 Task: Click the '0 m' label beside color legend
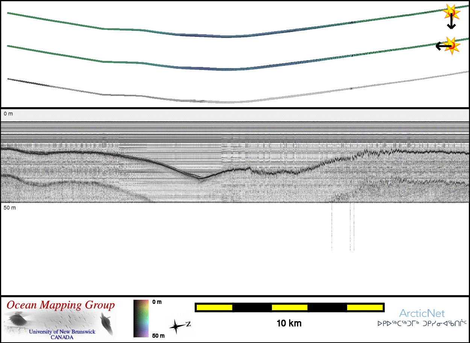157,302
